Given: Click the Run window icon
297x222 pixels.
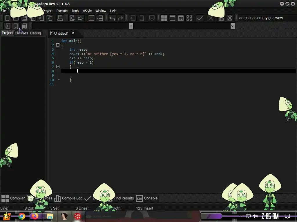Looking at the screenshot, I should pyautogui.click(x=172, y=18).
